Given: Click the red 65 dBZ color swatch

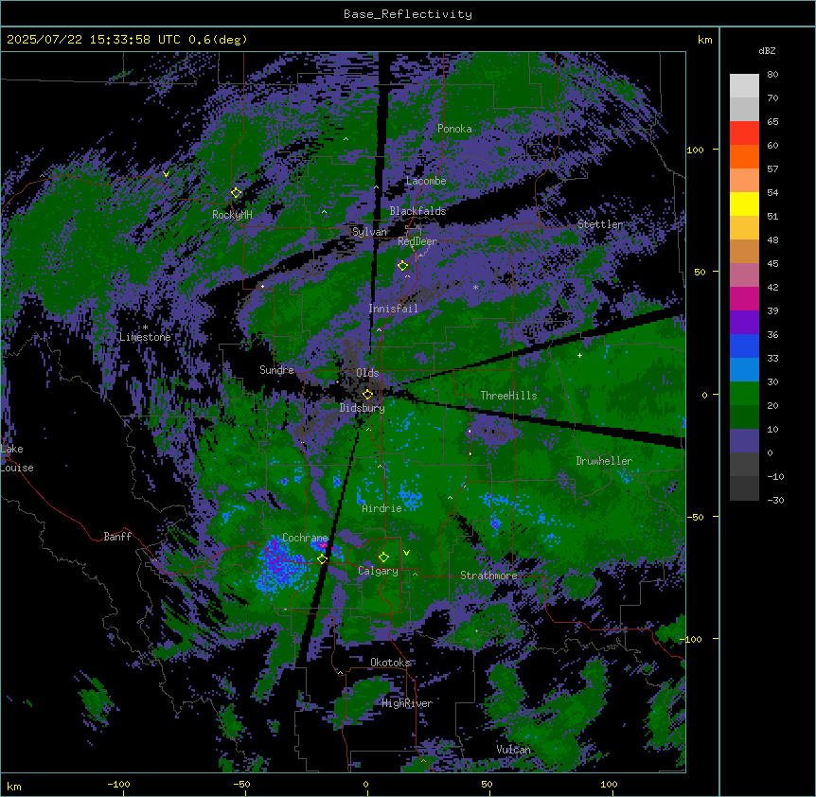Looking at the screenshot, I should point(744,133).
